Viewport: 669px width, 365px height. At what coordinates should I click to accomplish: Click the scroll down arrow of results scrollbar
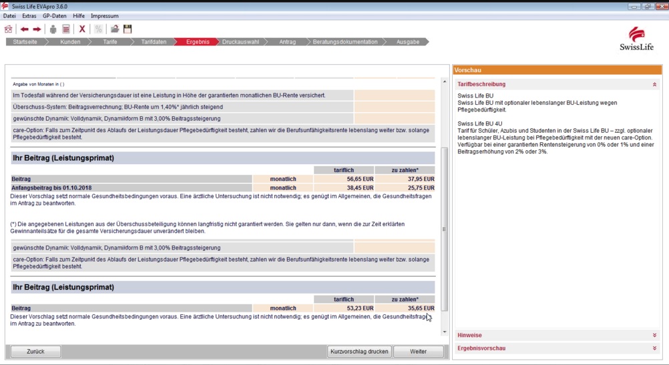tap(445, 332)
